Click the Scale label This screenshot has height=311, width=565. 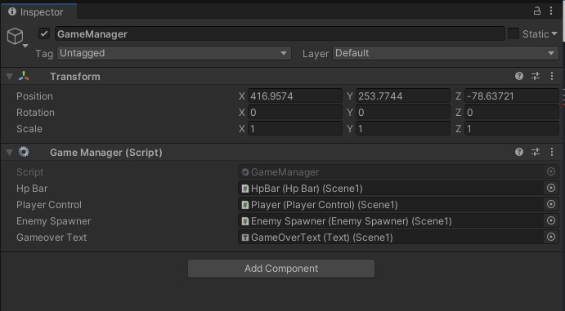pos(29,129)
